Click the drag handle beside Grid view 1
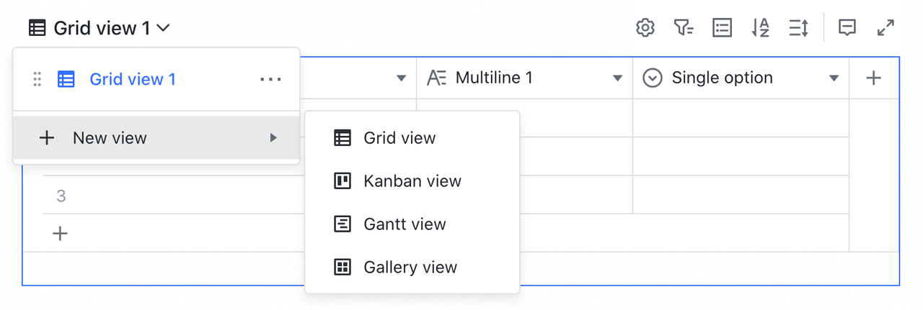 pos(37,79)
